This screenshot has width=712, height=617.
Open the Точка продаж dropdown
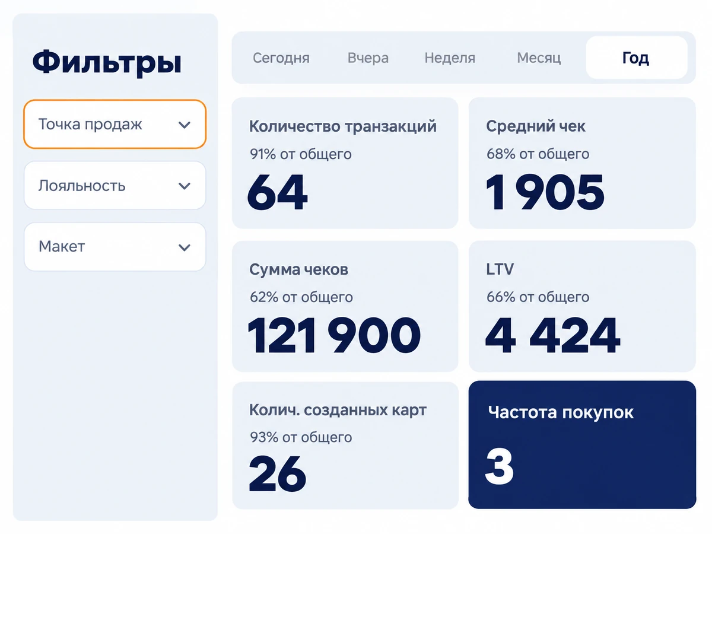[x=115, y=124]
